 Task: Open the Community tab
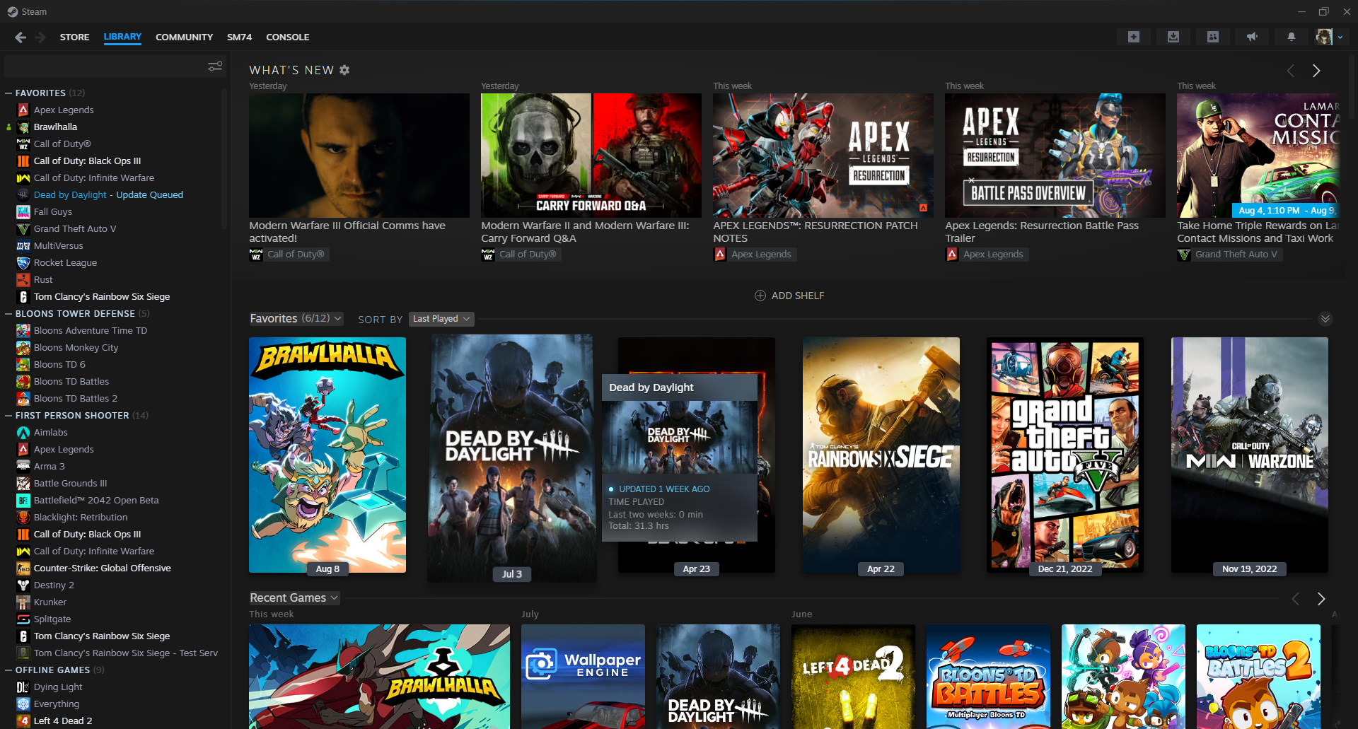[x=184, y=37]
